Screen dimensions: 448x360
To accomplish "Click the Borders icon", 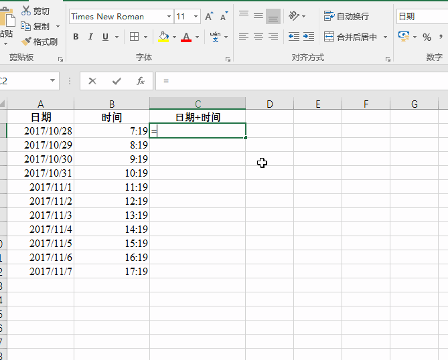I will [x=134, y=37].
